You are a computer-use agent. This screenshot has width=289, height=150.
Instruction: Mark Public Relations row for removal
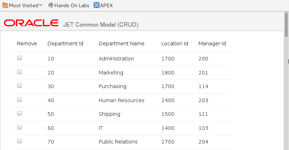(x=19, y=141)
